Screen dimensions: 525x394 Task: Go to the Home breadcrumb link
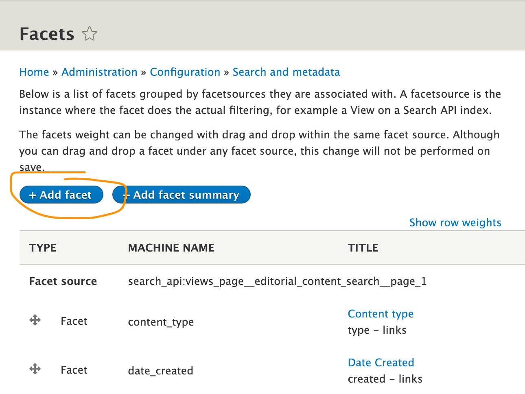(x=34, y=72)
